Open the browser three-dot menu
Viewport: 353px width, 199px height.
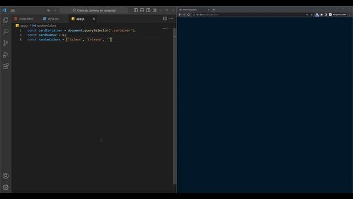click(350, 15)
